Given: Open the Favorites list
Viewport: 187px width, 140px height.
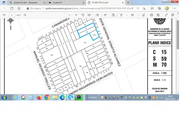Looking at the screenshot, I should [x=152, y=9].
